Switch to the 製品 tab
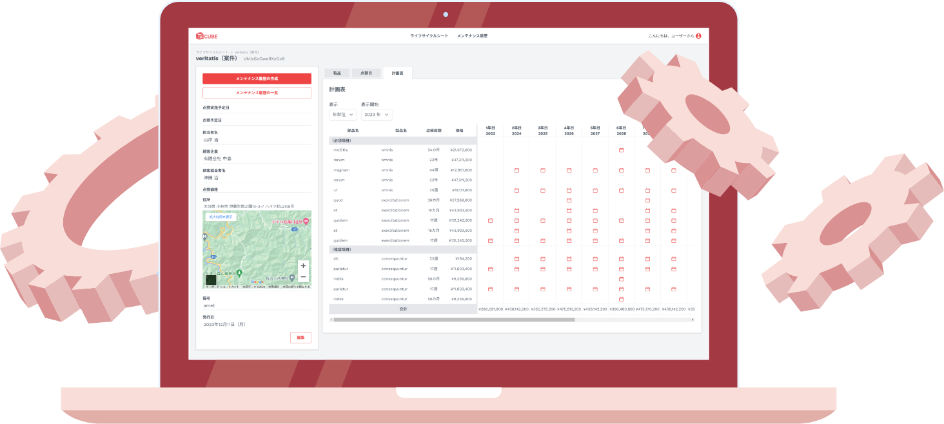 (x=337, y=73)
